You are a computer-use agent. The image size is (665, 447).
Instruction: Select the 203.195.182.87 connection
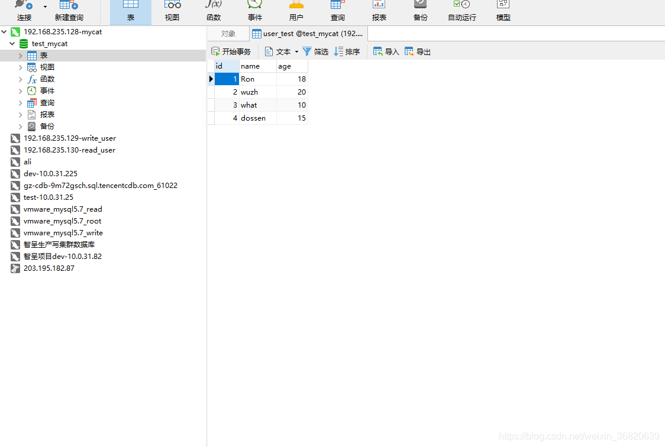49,268
